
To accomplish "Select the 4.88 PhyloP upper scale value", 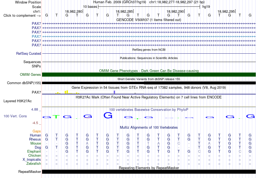I will click(34, 109).
